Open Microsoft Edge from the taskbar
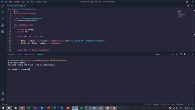 click(x=62, y=108)
